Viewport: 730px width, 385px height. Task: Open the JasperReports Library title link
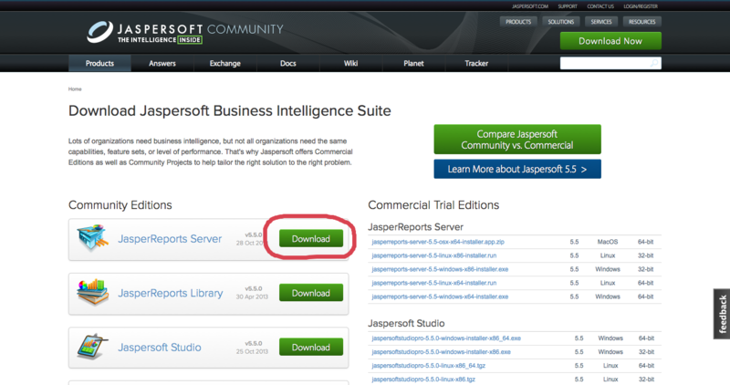[170, 293]
